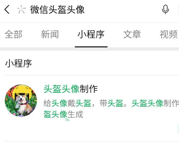Tap the empty area below the result description
The width and height of the screenshot is (179, 142).
[91, 130]
